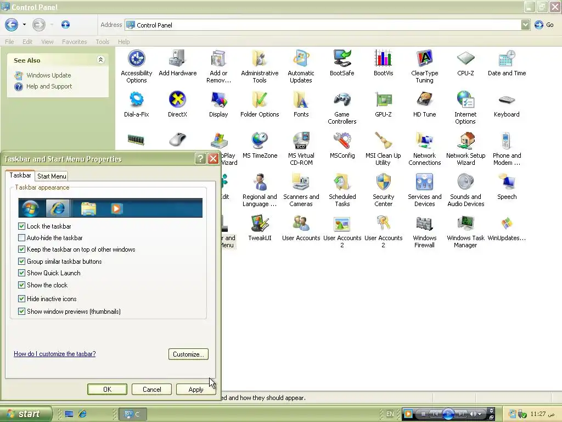The width and height of the screenshot is (562, 422).
Task: Open the Keyboard icon
Action: click(x=507, y=104)
